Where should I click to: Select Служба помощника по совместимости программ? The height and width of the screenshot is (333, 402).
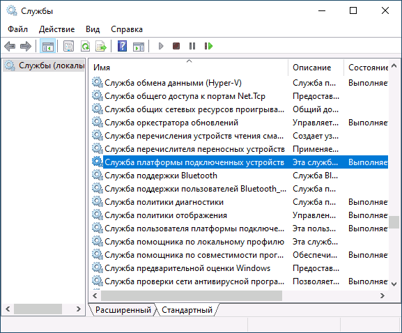point(240,255)
